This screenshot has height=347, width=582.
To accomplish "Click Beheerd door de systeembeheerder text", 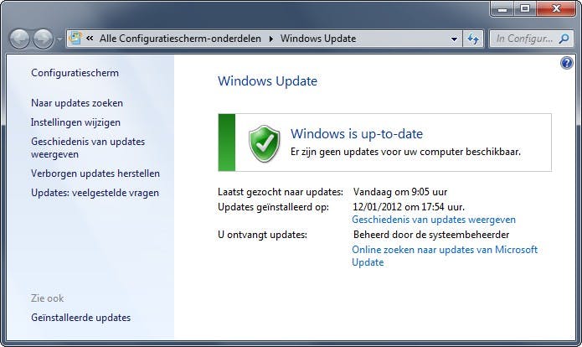I will [x=431, y=235].
